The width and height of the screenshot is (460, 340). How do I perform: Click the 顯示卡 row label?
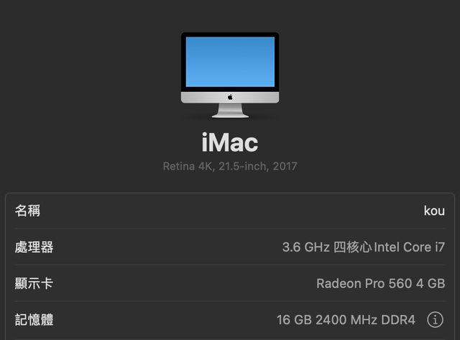pyautogui.click(x=34, y=283)
